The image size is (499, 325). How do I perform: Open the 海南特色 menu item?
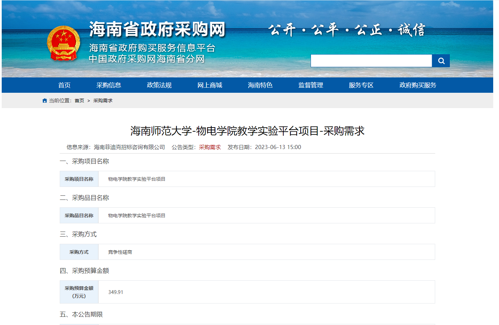coord(260,85)
